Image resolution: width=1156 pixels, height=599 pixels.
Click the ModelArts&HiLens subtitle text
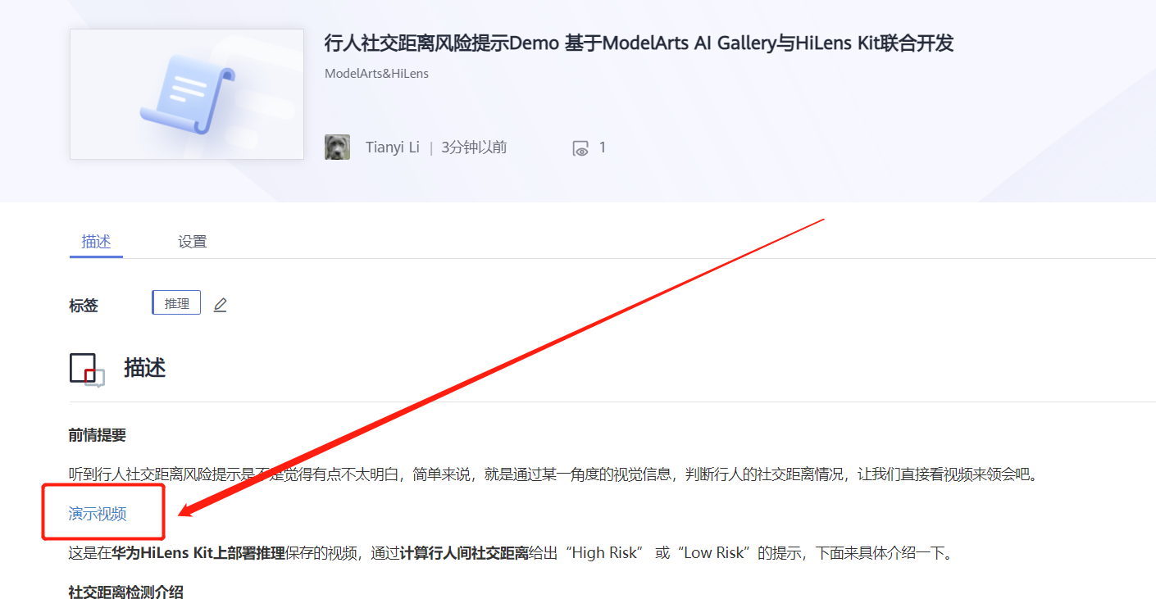tap(376, 73)
